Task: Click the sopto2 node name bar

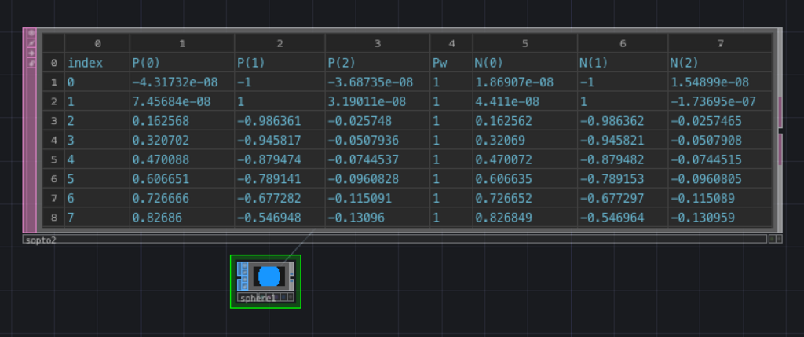Action: (395, 239)
